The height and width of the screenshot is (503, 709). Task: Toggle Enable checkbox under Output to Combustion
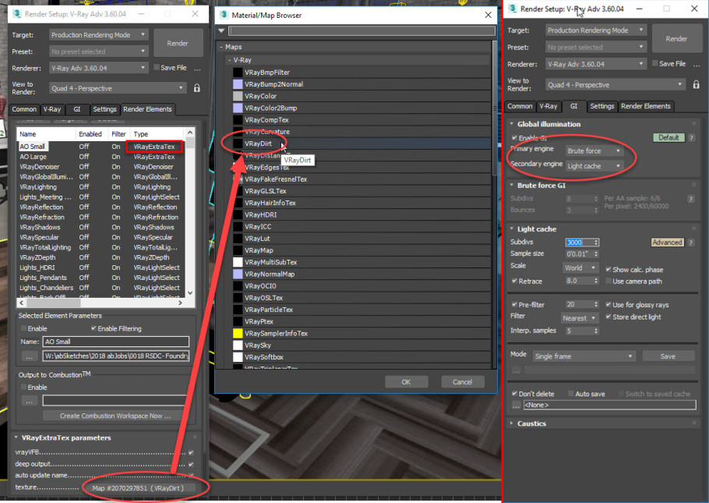[23, 387]
